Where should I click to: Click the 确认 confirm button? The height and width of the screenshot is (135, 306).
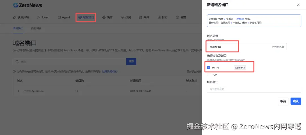click(x=296, y=101)
